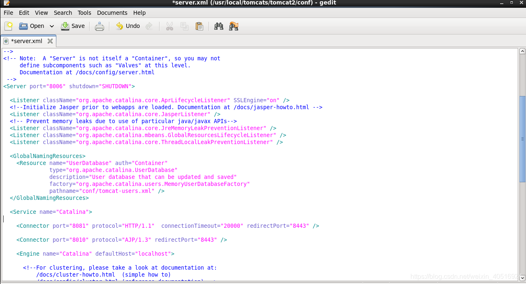This screenshot has height=284, width=526.
Task: Open Find and Replace icon
Action: tap(234, 26)
